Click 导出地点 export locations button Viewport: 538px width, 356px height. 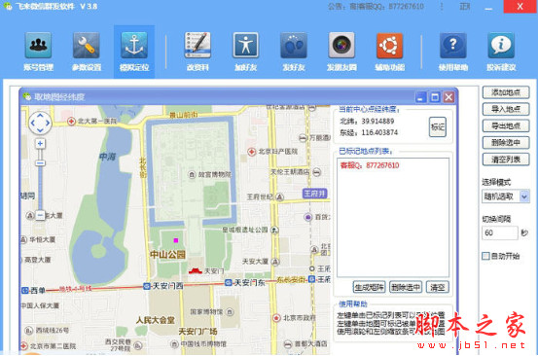[506, 125]
